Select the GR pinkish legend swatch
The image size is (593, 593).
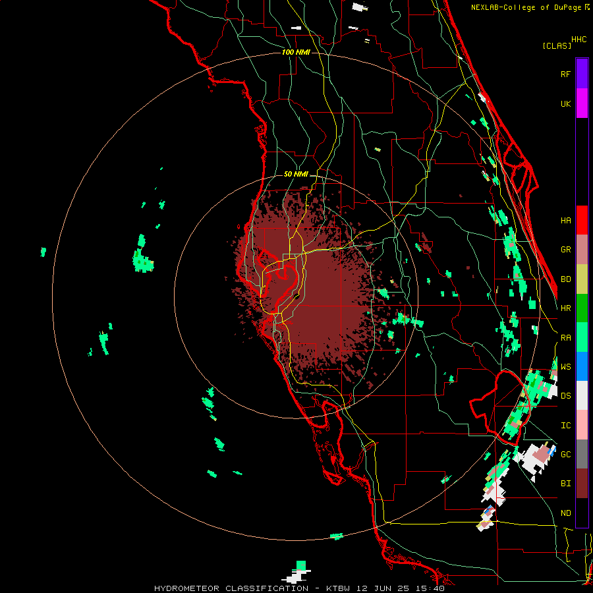pos(582,249)
